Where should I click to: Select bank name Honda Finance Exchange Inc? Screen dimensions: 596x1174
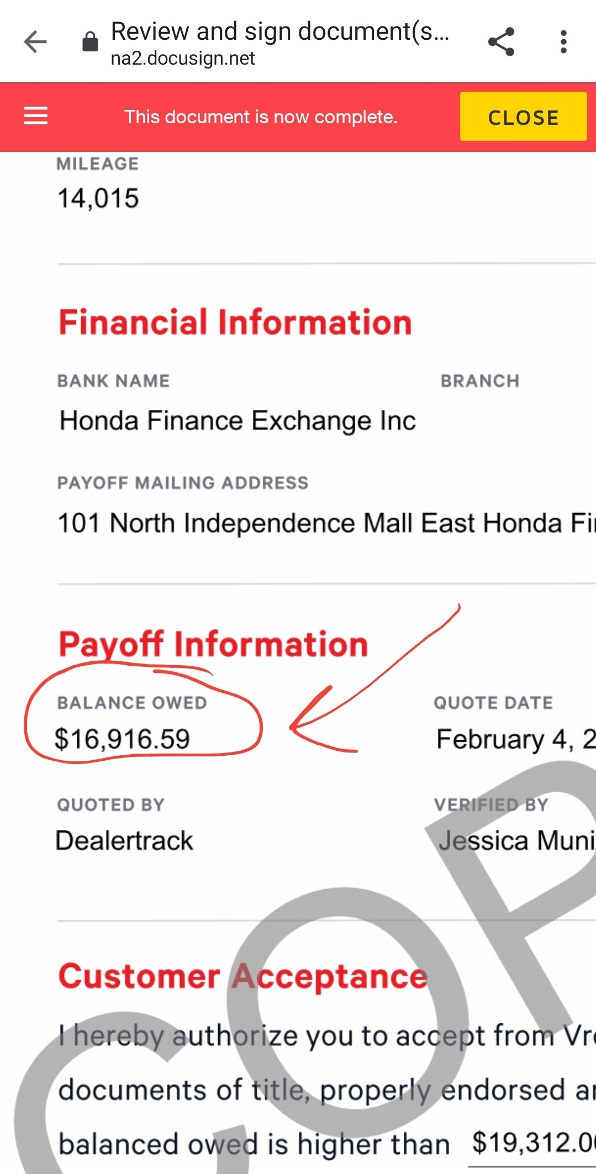pos(238,421)
